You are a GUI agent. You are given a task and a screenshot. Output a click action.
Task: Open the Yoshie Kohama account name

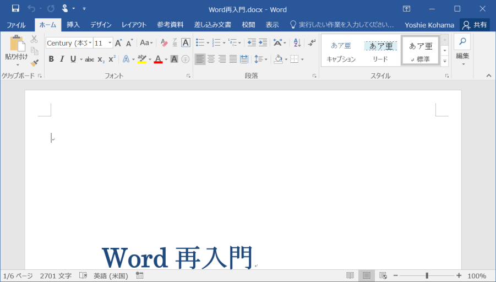[429, 25]
